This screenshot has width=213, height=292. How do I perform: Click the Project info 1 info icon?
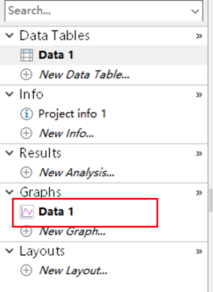26,114
